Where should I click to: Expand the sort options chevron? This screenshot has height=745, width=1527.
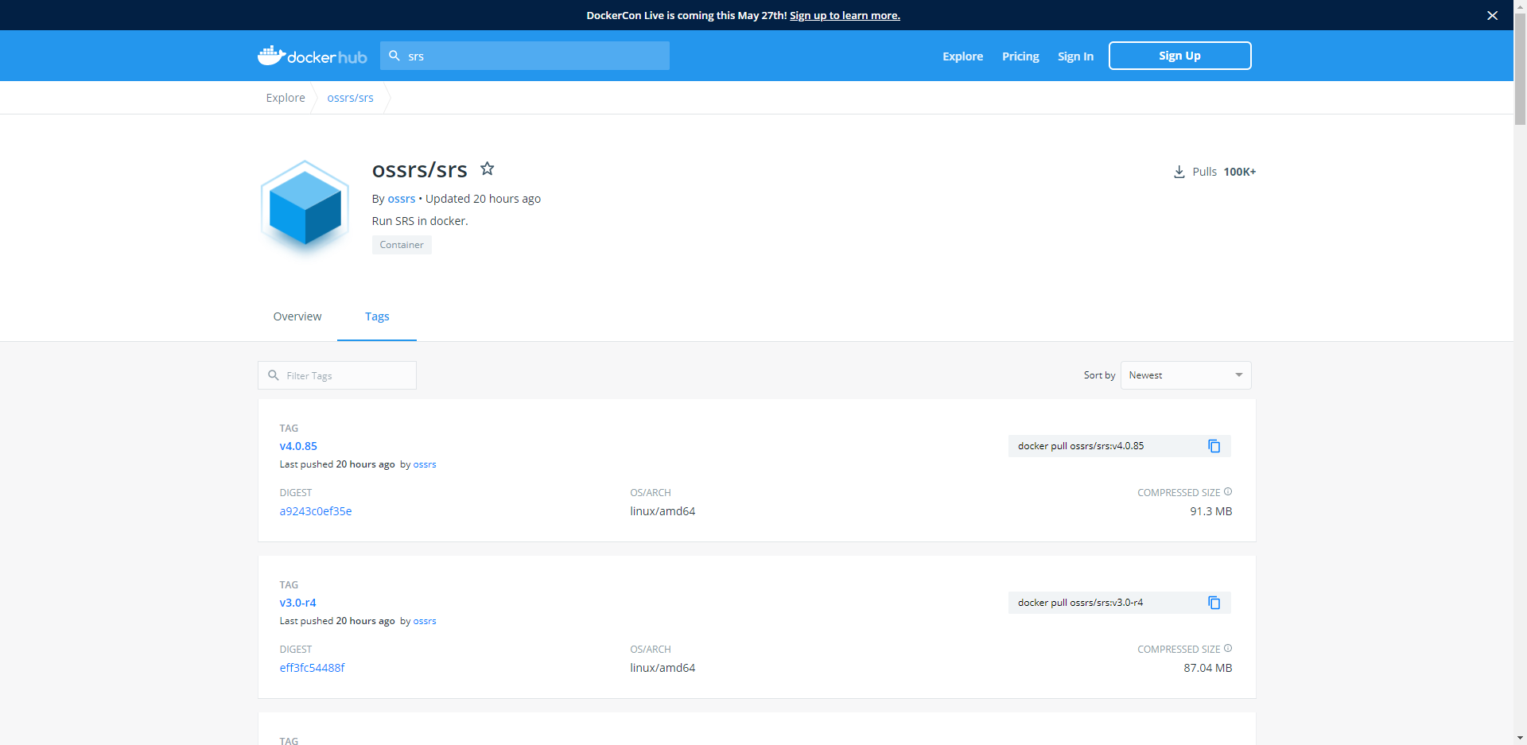coord(1238,374)
